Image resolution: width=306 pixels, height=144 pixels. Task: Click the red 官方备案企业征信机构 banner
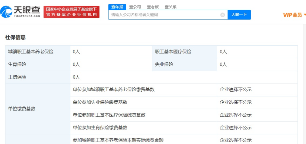(72, 12)
